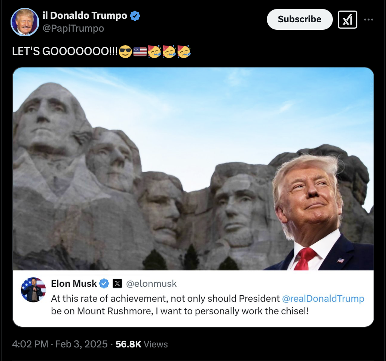Open the @PapiTrumpo handle link

click(x=74, y=29)
